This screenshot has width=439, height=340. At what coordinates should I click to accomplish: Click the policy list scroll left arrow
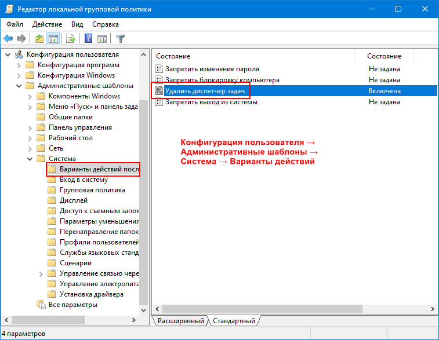[x=157, y=309]
